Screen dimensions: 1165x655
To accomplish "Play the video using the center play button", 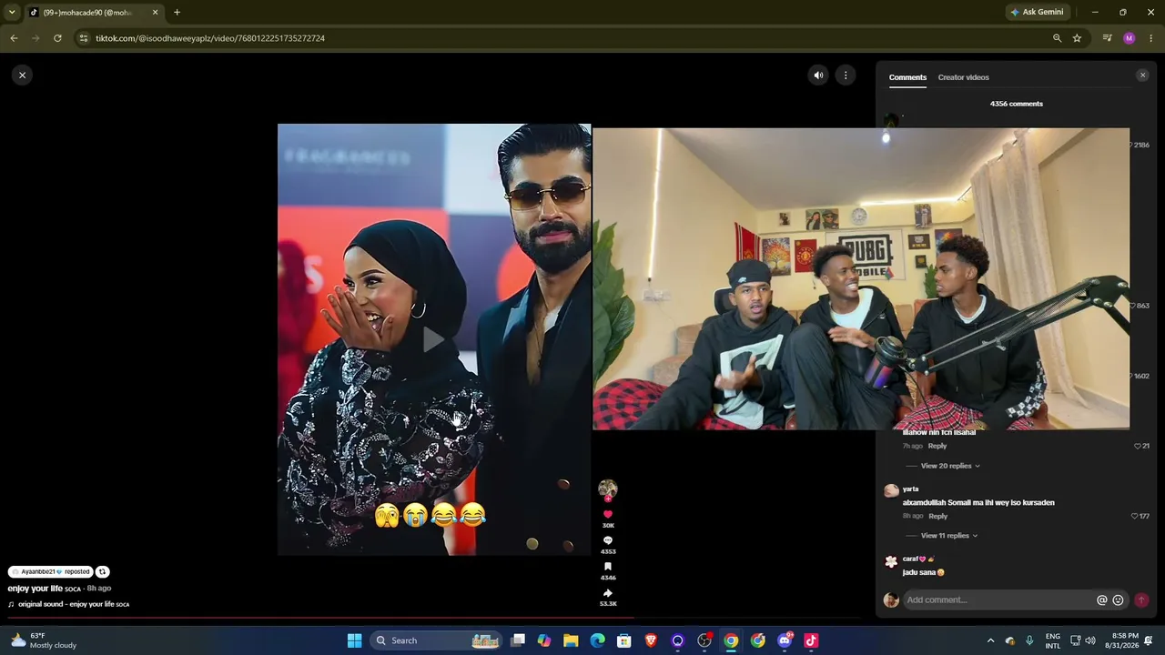I will 434,339.
